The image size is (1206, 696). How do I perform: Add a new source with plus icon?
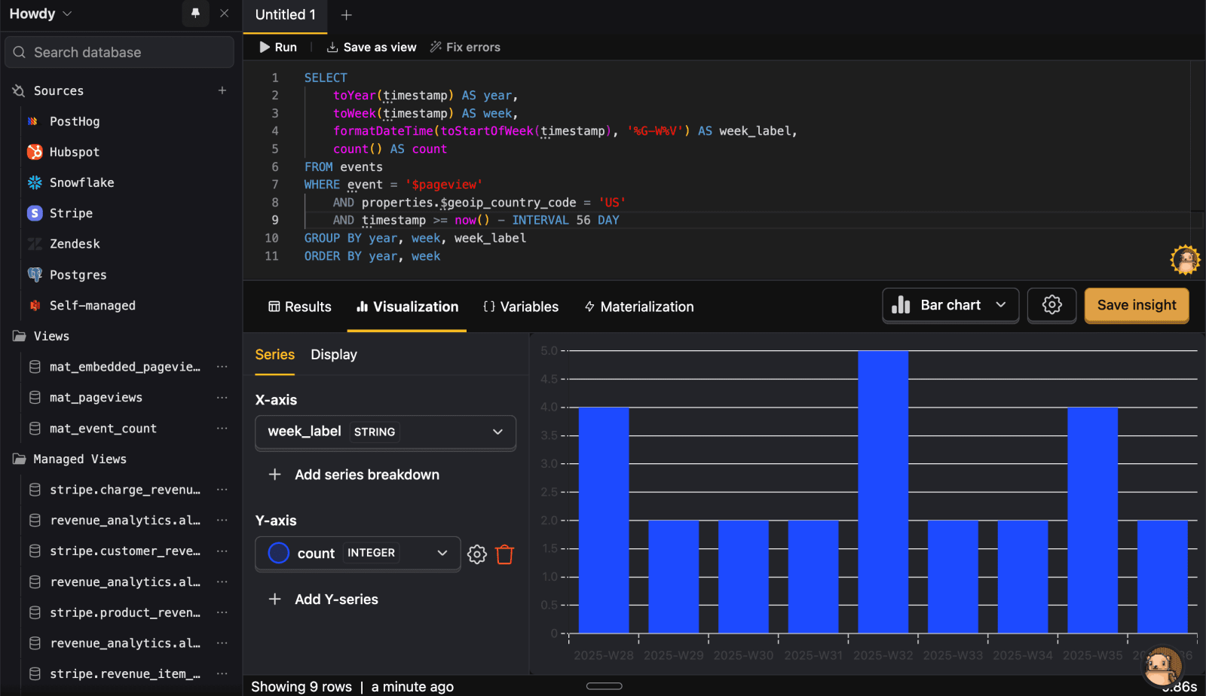point(222,90)
